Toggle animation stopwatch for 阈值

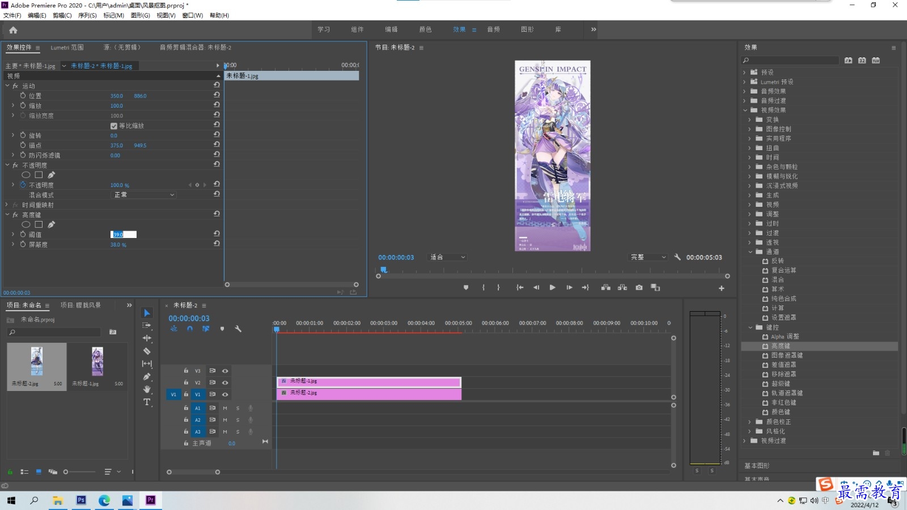click(x=23, y=234)
